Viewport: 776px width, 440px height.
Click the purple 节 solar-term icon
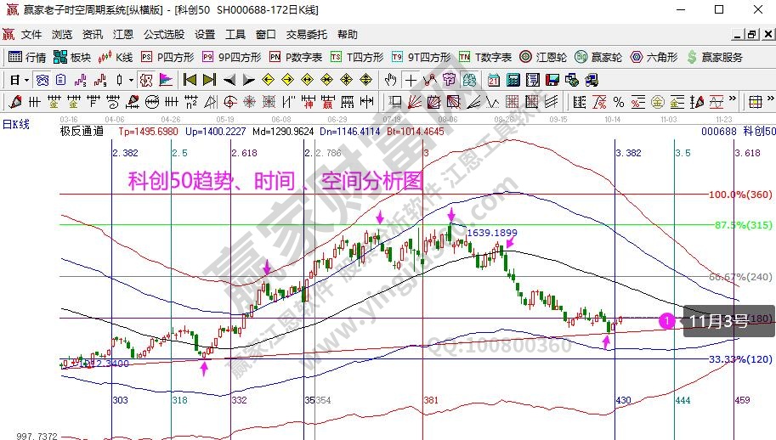(x=450, y=80)
